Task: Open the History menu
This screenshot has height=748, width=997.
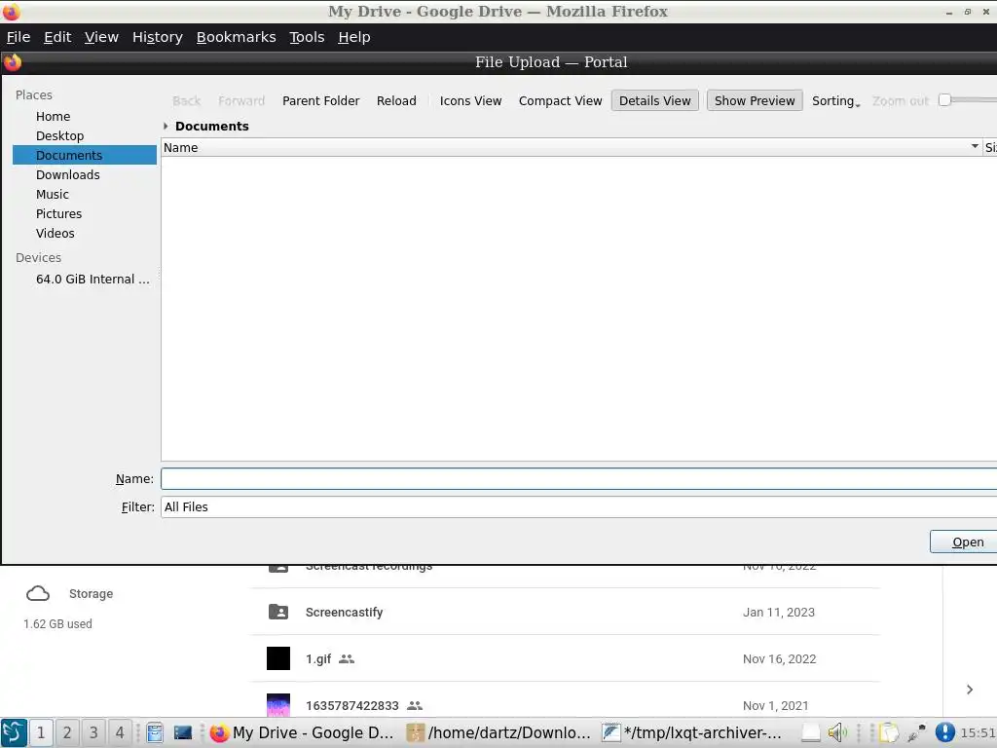Action: (158, 37)
